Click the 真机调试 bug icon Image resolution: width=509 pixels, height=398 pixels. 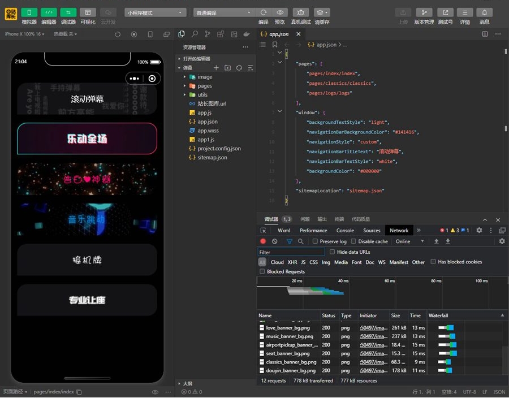300,12
